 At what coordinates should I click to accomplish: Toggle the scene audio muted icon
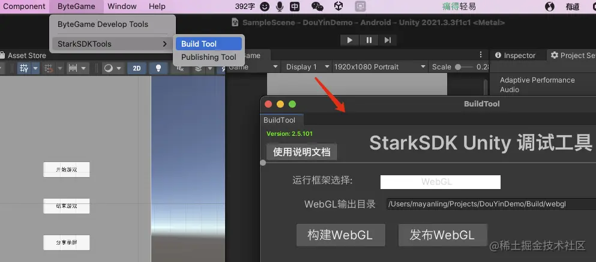[181, 69]
